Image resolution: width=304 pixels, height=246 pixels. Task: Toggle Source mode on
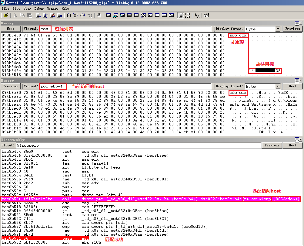181,15
